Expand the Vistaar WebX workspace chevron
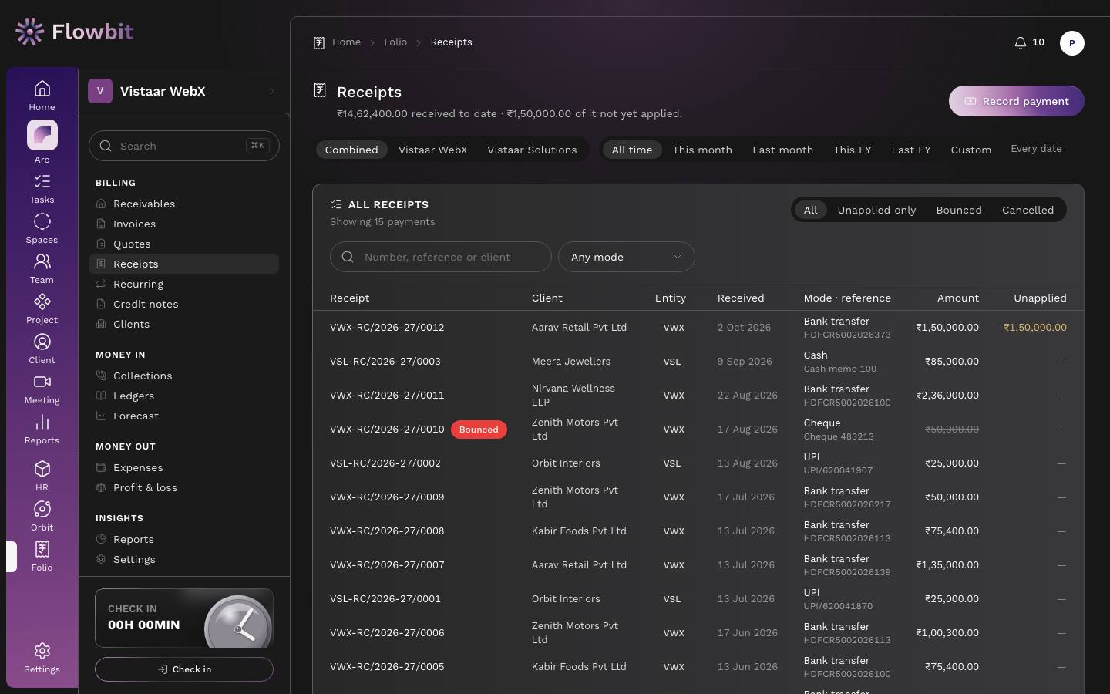This screenshot has width=1110, height=694. point(271,91)
